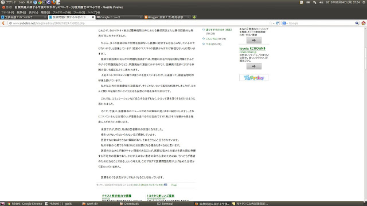Click the purple launcher icon left of Firefox

coord(49,2)
